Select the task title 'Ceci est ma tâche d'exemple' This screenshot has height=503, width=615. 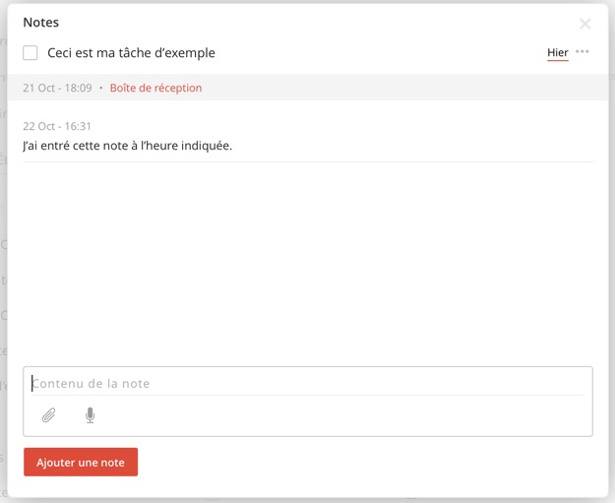[x=131, y=52]
